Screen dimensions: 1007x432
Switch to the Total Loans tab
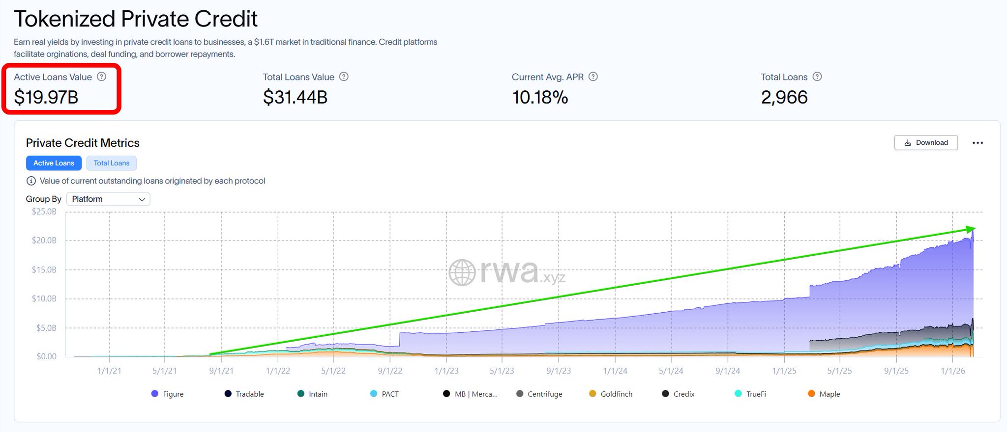click(x=112, y=163)
